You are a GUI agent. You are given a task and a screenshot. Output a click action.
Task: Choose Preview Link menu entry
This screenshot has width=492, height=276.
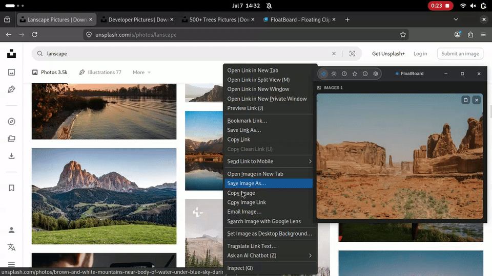[269, 108]
